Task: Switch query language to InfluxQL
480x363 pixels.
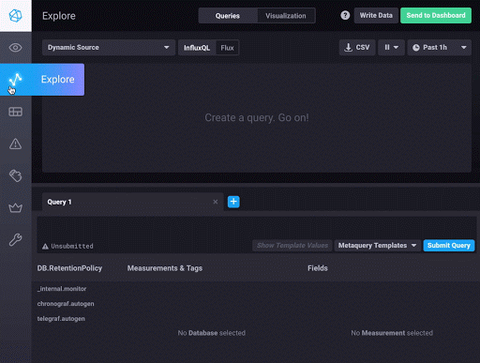Action: tap(197, 48)
